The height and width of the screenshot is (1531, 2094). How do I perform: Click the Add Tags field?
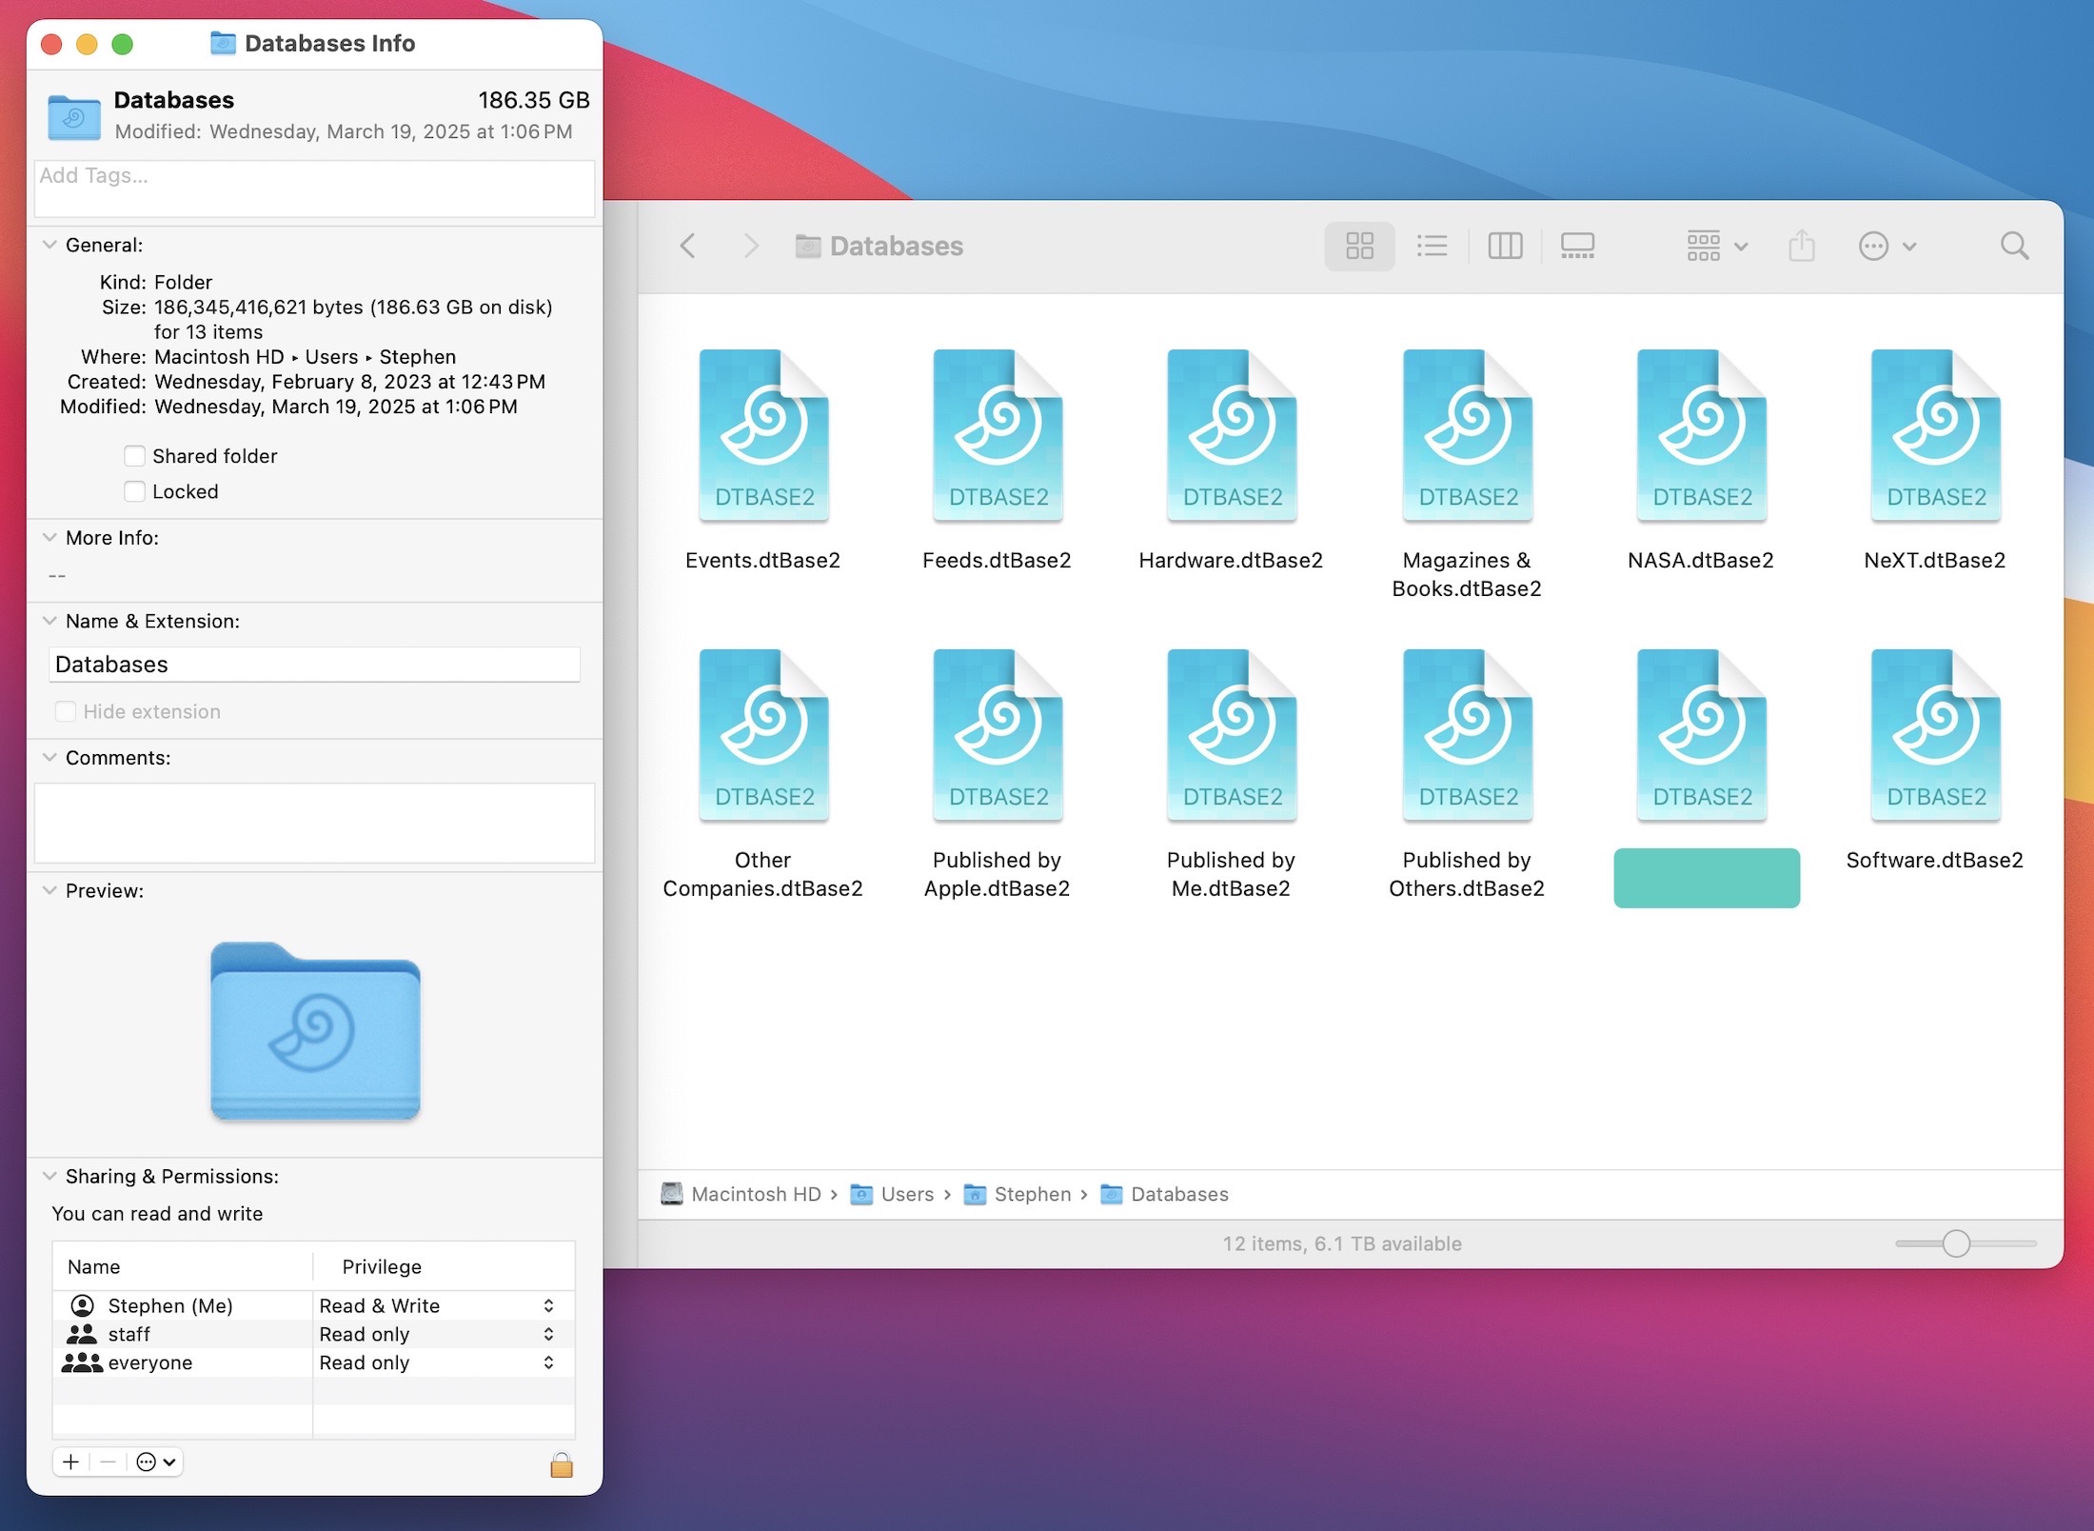(x=314, y=189)
